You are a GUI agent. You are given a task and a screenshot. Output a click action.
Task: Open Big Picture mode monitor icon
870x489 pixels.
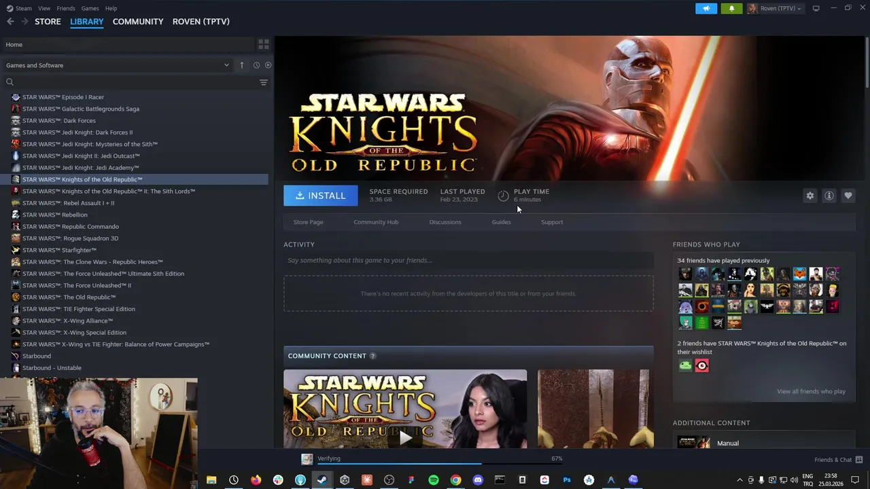[x=816, y=8]
